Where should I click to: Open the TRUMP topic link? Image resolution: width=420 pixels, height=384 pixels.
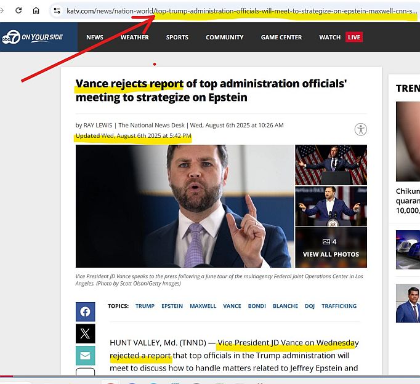(x=145, y=306)
